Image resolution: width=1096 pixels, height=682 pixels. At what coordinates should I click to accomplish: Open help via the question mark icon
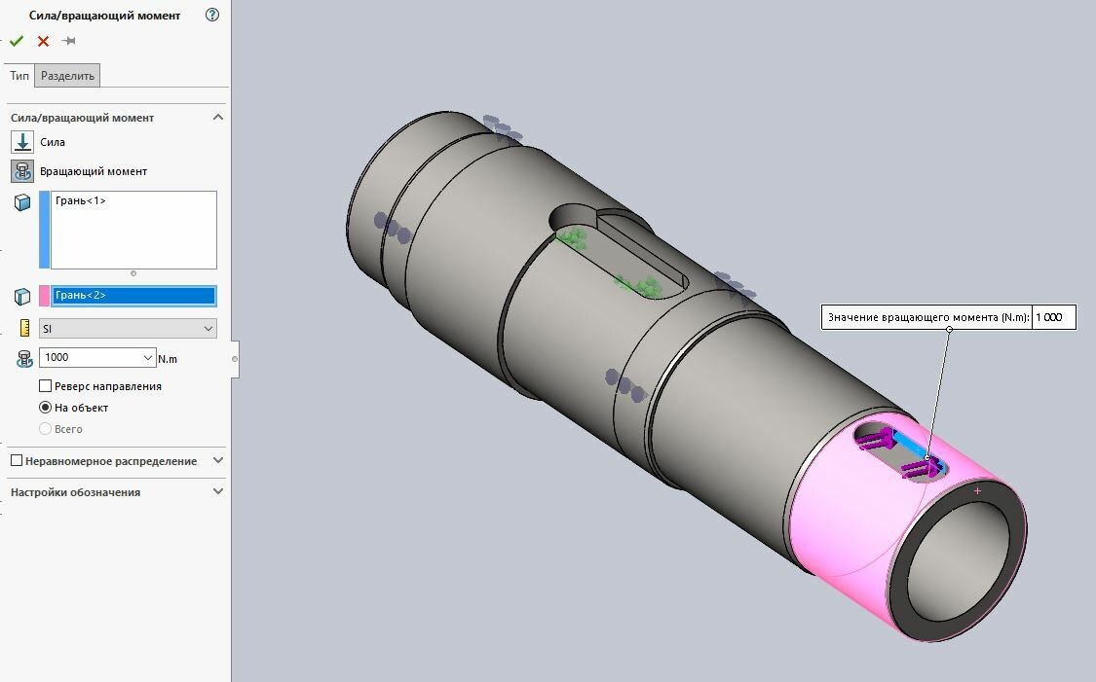coord(212,16)
